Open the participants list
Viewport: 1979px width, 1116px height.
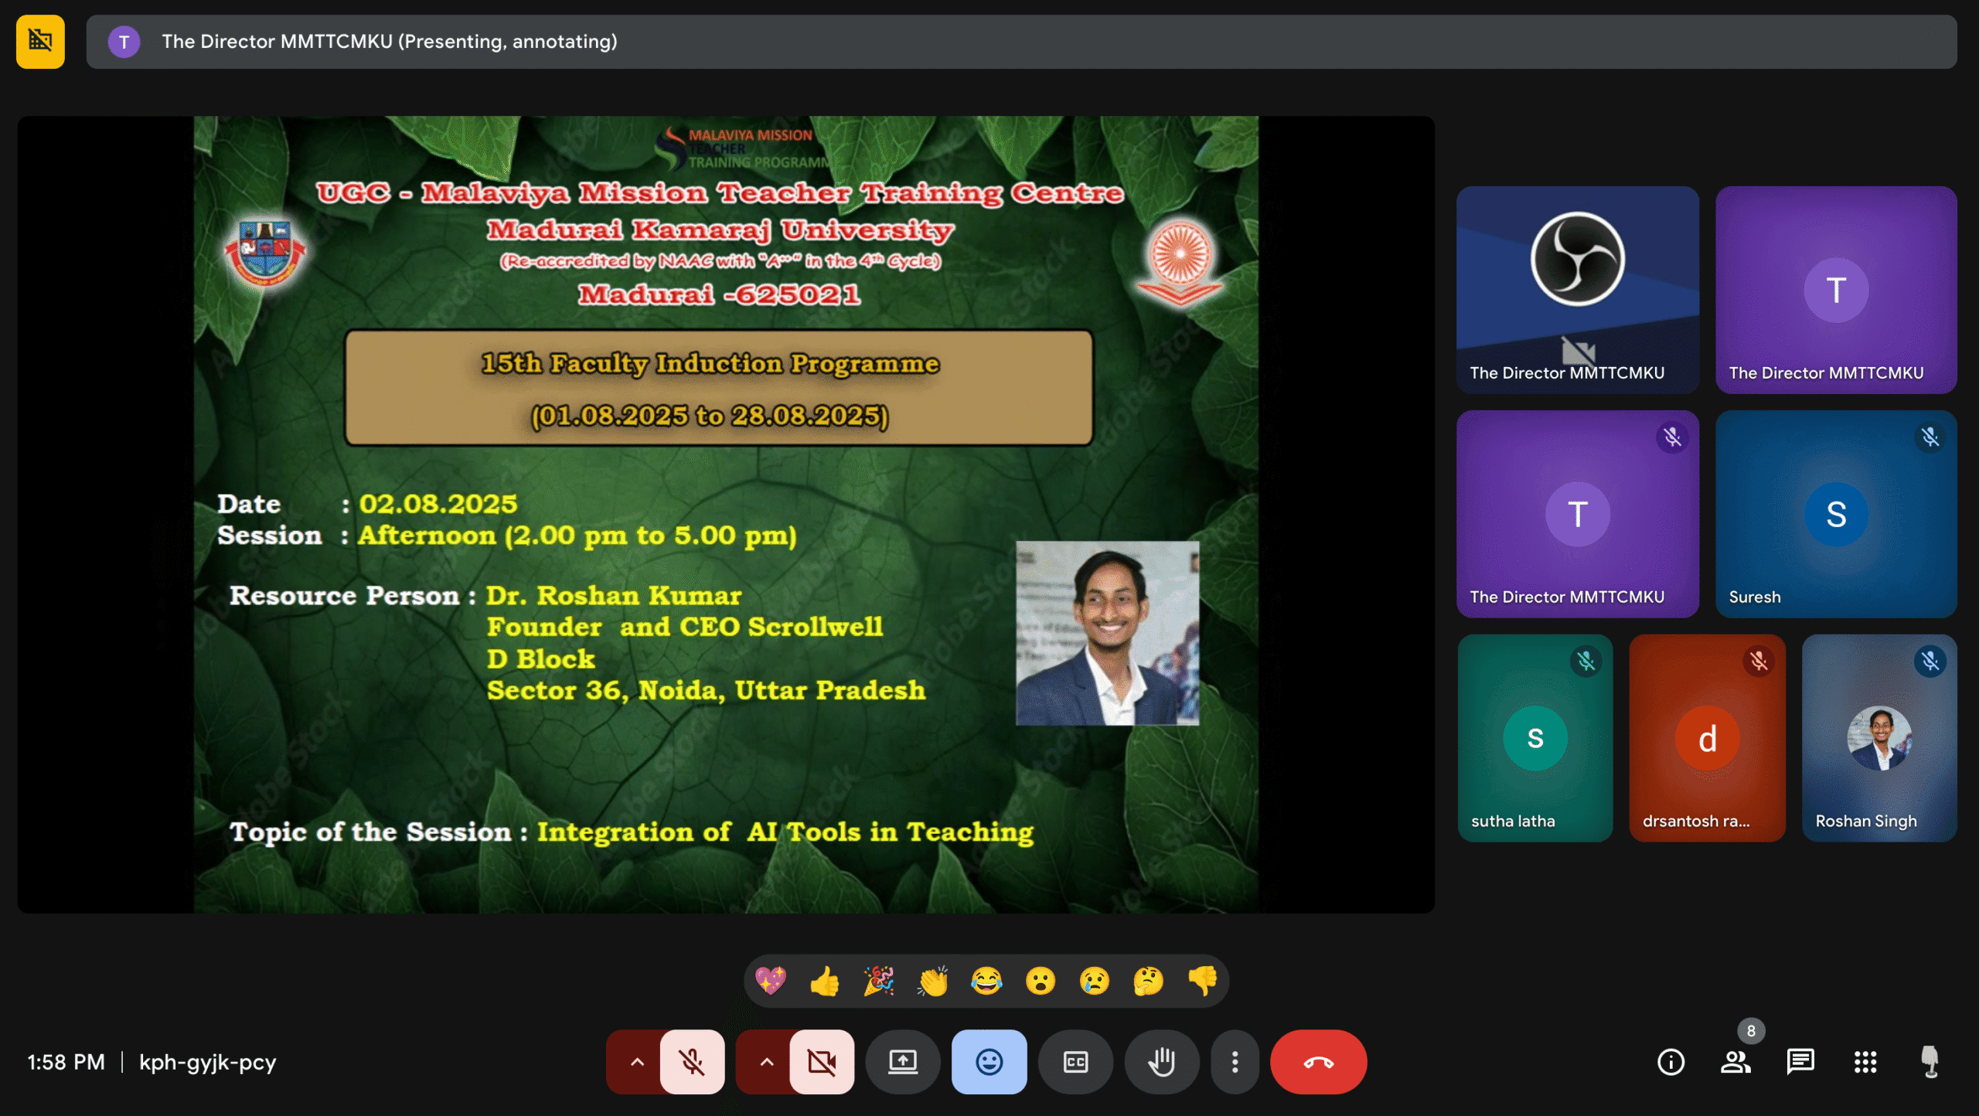pos(1735,1062)
